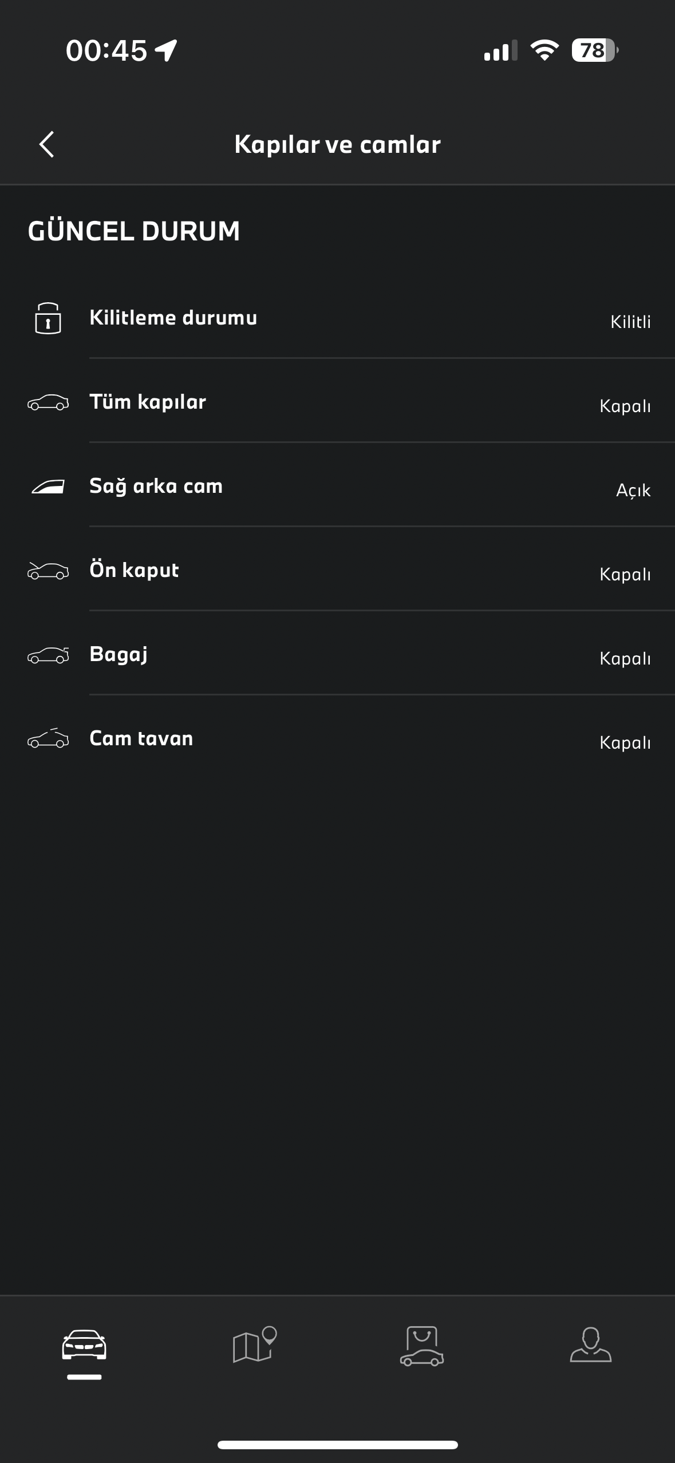Open the vehicle tab in bottom bar
The height and width of the screenshot is (1463, 675).
pos(84,1346)
